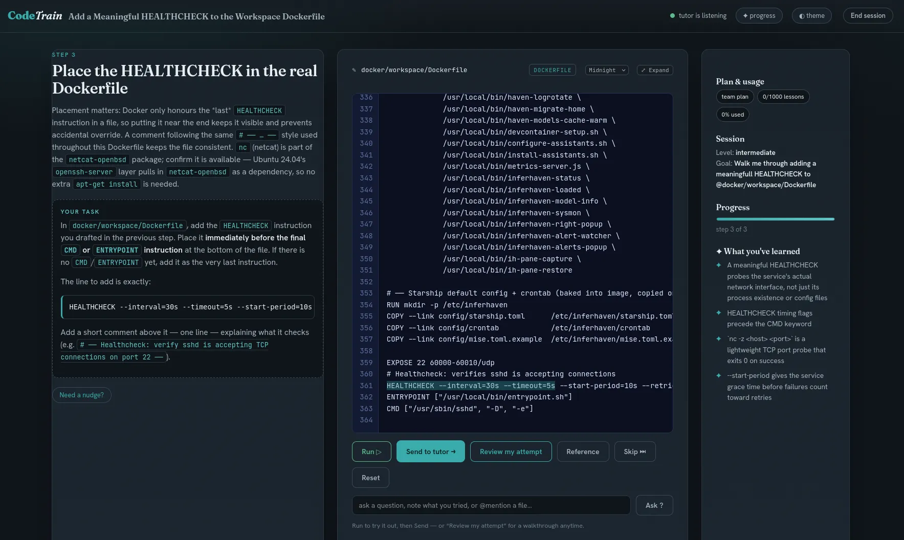Reset the editor contents
This screenshot has height=540, width=904.
coord(370,478)
